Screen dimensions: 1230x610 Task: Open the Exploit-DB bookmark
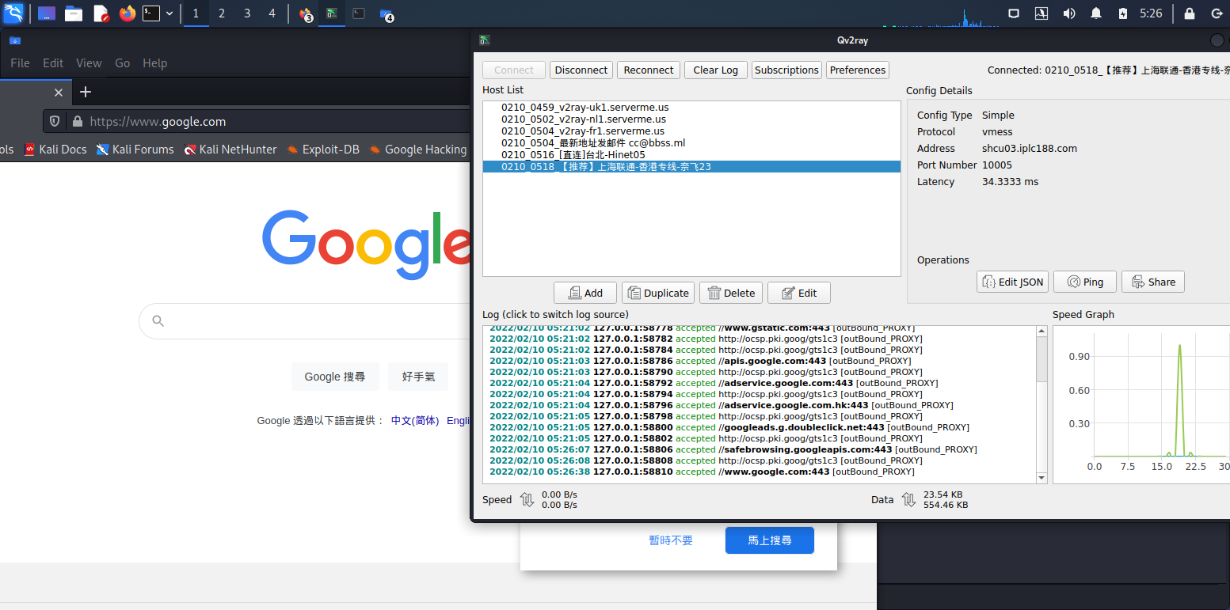(322, 150)
